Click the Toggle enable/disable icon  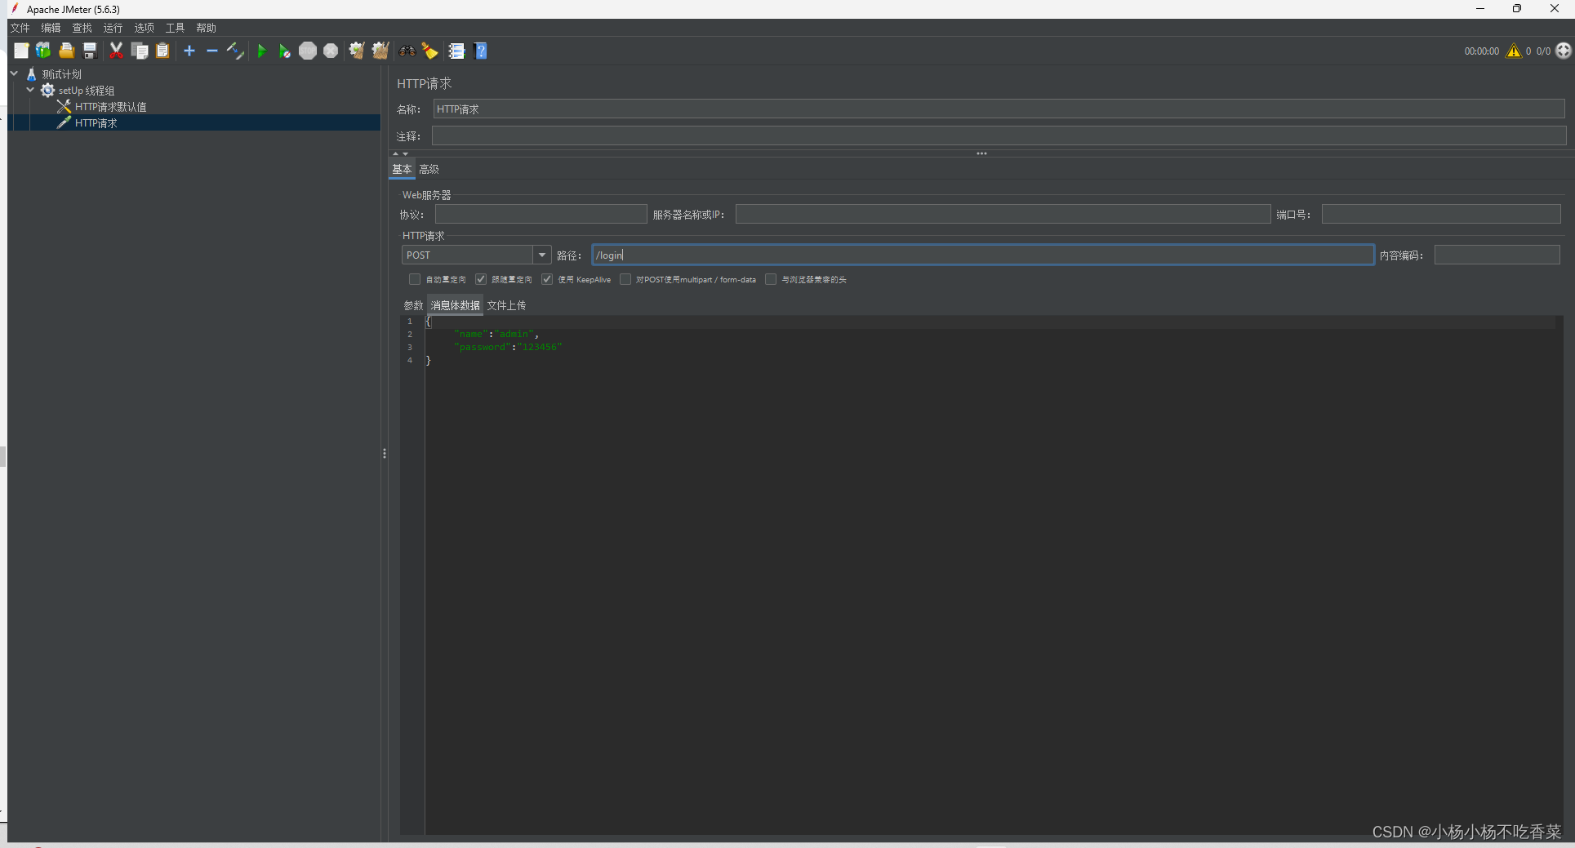(x=235, y=51)
